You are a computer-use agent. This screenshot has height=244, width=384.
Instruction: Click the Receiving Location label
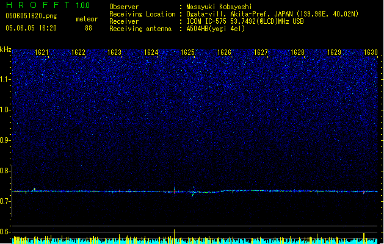(x=142, y=14)
